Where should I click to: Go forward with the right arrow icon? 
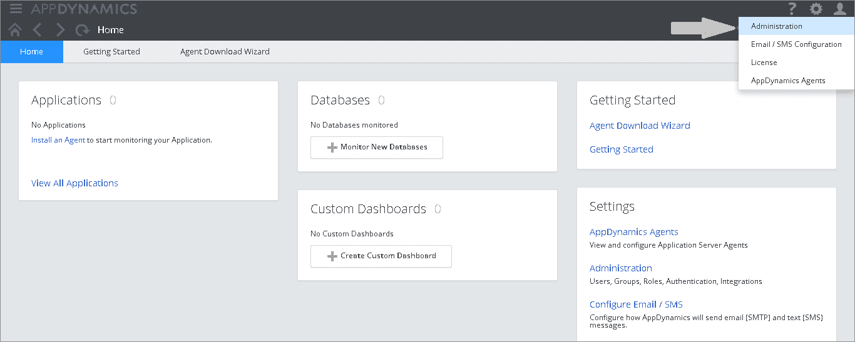click(x=60, y=29)
